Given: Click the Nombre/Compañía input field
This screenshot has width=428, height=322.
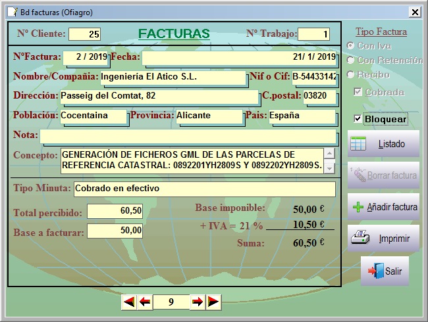Looking at the screenshot, I should point(173,77).
